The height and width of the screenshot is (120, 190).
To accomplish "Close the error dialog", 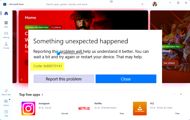I will [126, 79].
